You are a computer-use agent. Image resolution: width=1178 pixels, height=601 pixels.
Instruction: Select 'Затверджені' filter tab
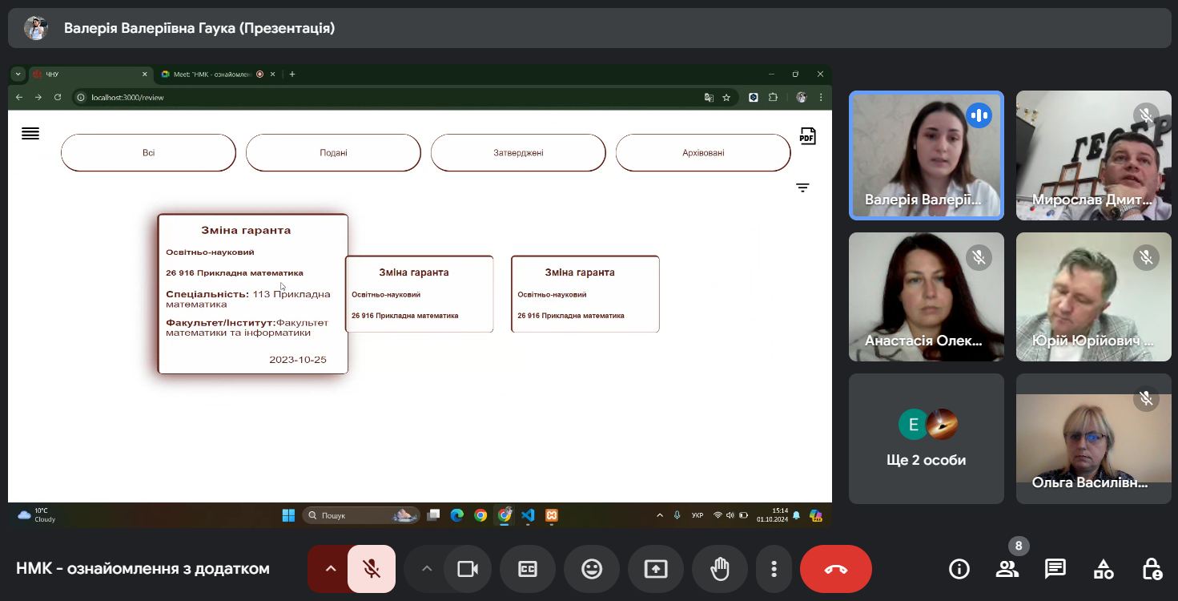pos(518,152)
